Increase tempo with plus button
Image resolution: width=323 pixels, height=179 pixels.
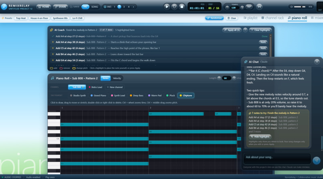(x=242, y=8)
